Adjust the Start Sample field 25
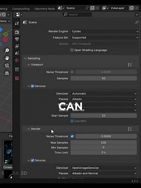Viewport: 141px width, 188px height. click(104, 116)
